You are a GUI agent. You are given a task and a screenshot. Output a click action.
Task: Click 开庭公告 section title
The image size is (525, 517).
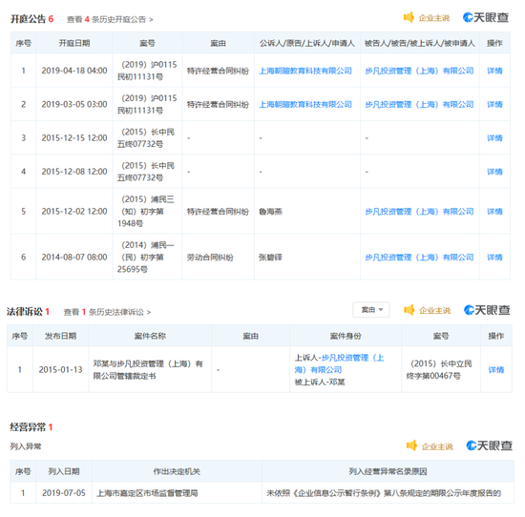point(28,19)
